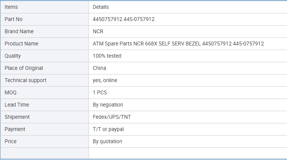The height and width of the screenshot is (160, 287).
Task: Click the Items header cell
Action: pyautogui.click(x=45, y=7)
